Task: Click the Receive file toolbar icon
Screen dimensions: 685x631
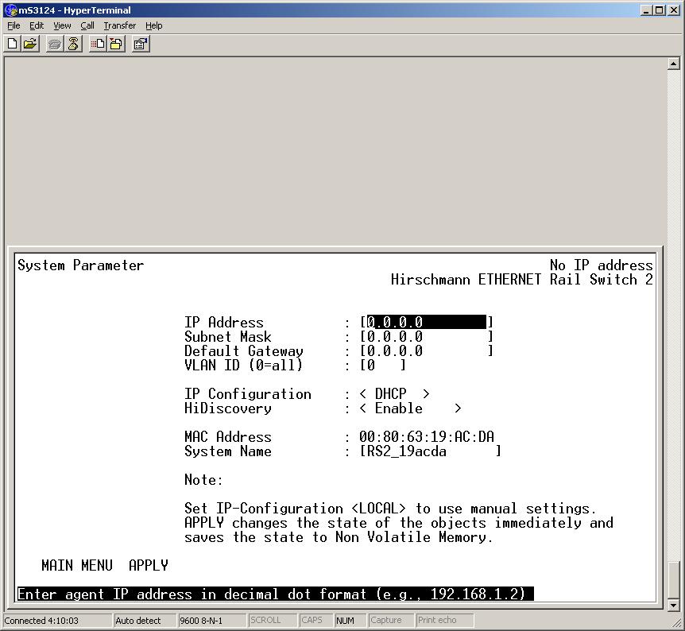Action: coord(115,45)
